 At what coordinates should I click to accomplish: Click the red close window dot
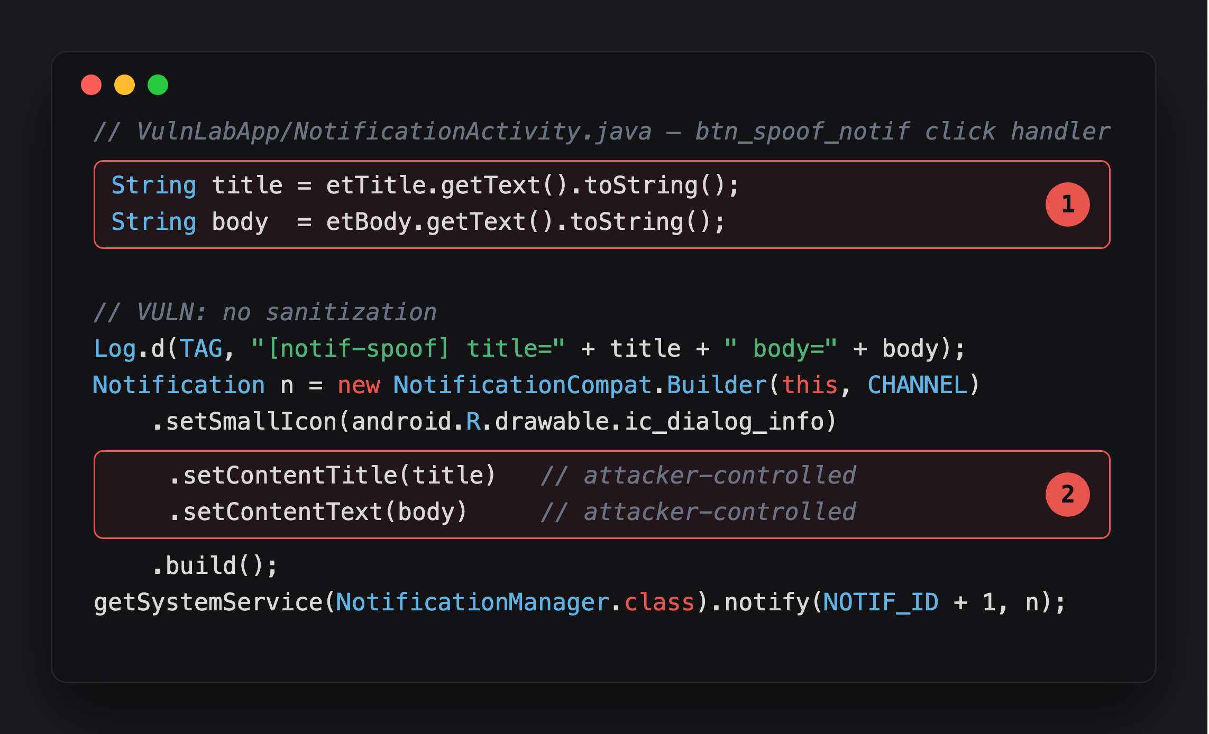(91, 85)
